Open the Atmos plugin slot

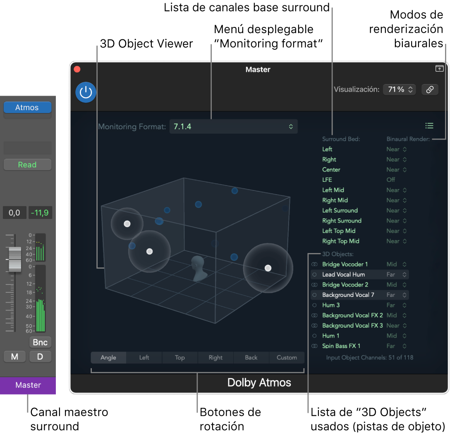point(27,107)
